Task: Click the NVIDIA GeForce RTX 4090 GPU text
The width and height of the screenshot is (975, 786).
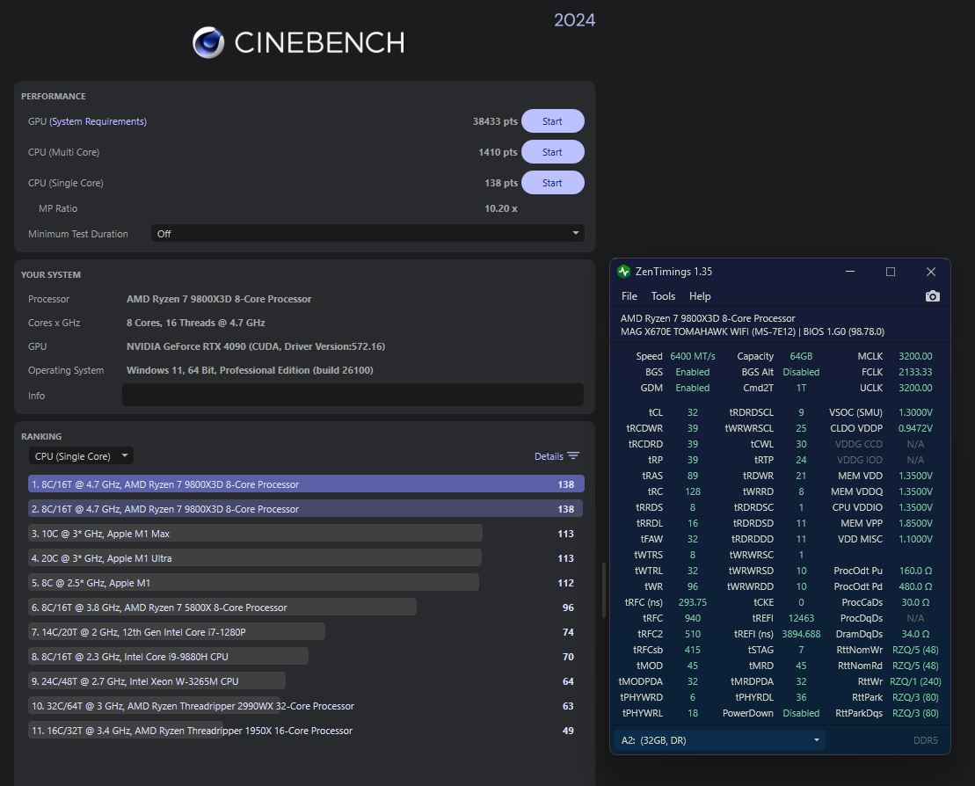Action: [x=256, y=346]
